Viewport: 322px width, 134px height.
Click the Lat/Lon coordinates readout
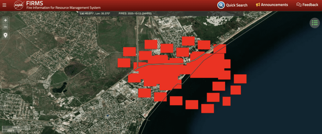click(x=95, y=14)
